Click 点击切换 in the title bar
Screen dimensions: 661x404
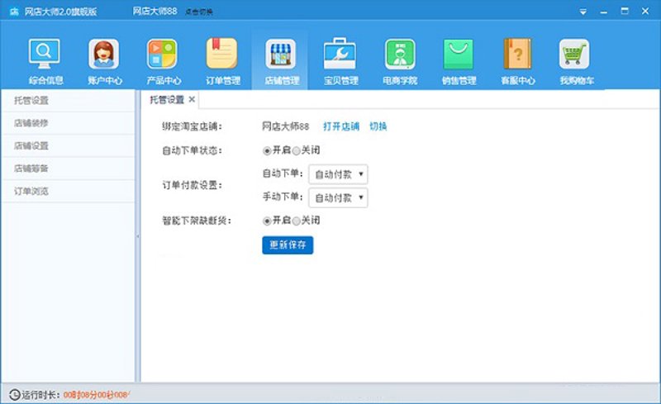point(199,12)
